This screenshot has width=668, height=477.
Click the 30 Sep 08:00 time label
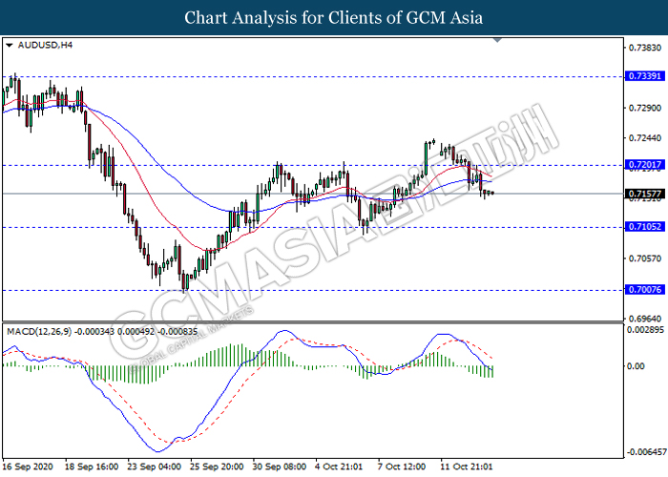[x=280, y=467]
